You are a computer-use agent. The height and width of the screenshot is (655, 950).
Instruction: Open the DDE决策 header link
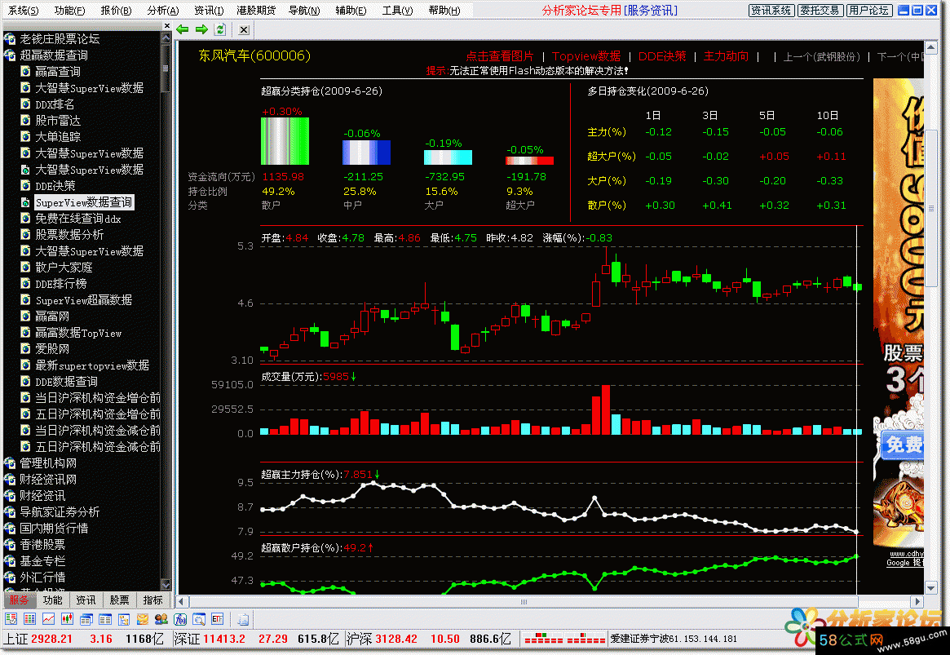coord(662,56)
